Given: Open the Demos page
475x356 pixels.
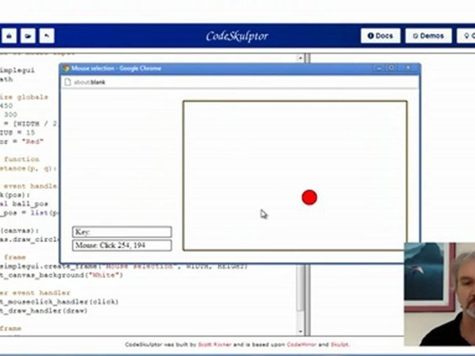Looking at the screenshot, I should 428,36.
